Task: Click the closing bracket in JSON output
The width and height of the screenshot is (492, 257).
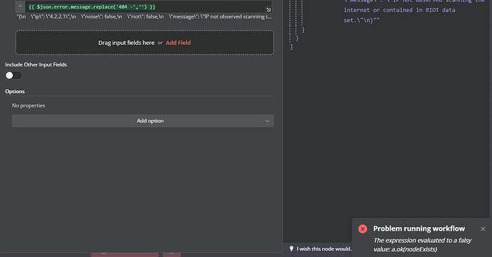Action: (291, 47)
